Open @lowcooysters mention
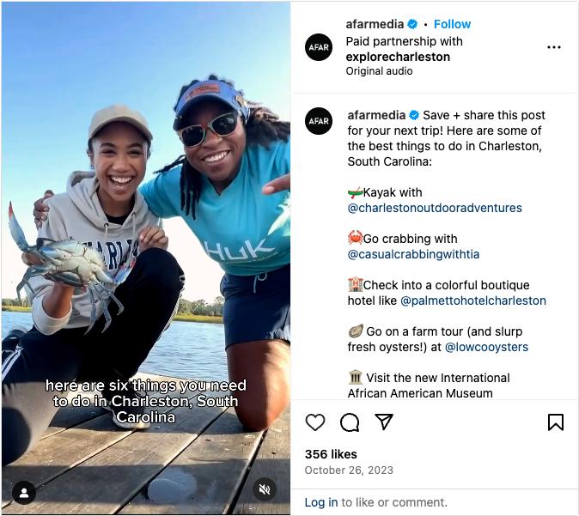Viewport: 579px width, 516px height. coord(486,347)
